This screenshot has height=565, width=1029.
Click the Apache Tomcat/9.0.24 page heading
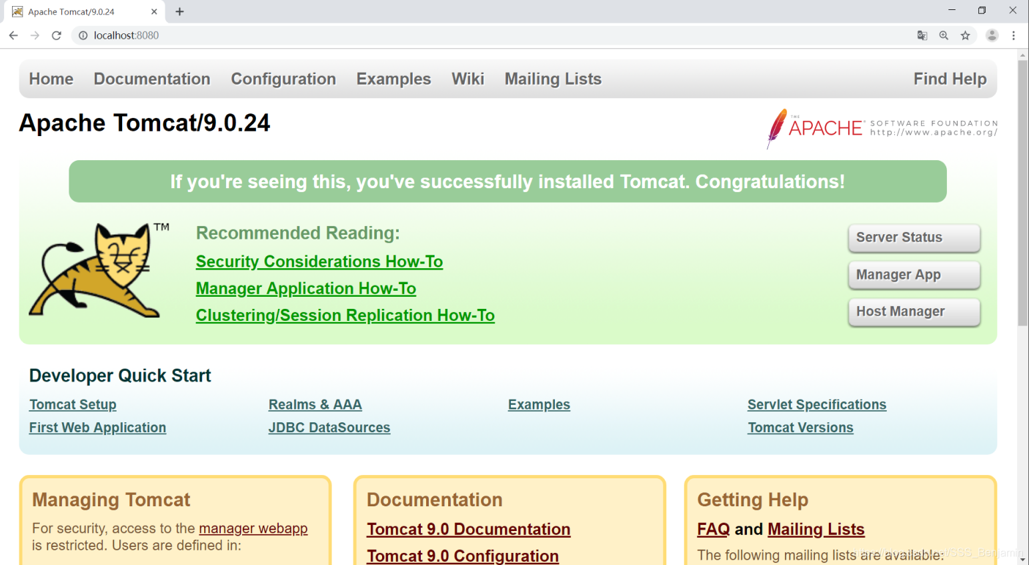(x=145, y=123)
